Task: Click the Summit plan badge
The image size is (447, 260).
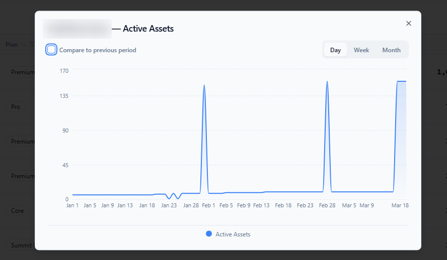Action: (x=21, y=245)
